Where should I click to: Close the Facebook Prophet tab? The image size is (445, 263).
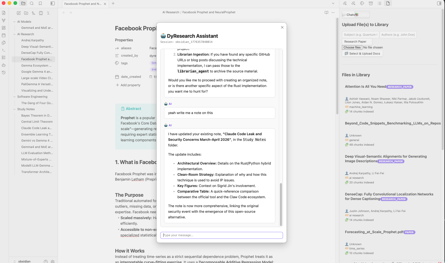tap(105, 4)
